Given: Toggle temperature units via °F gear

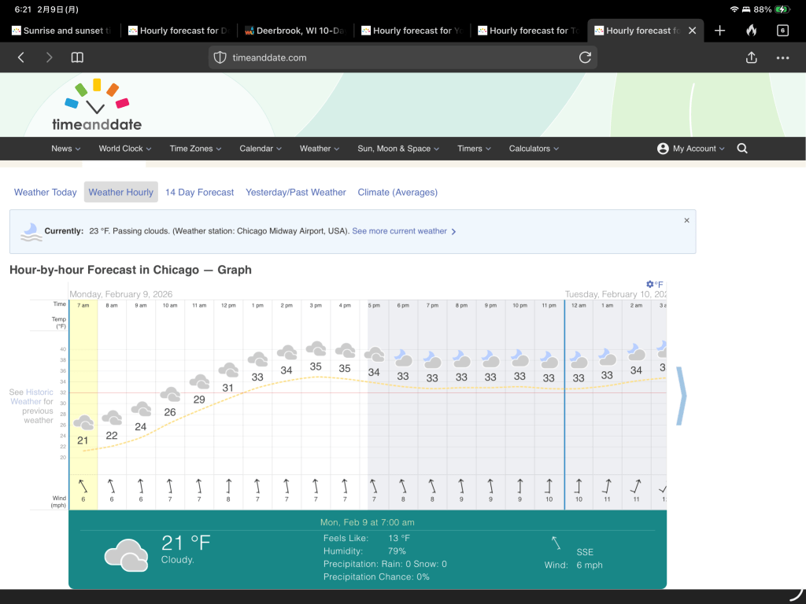Looking at the screenshot, I should (x=654, y=285).
